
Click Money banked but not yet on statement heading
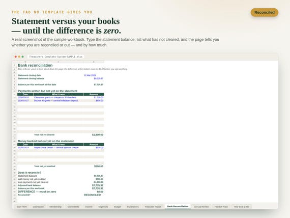[46, 141]
